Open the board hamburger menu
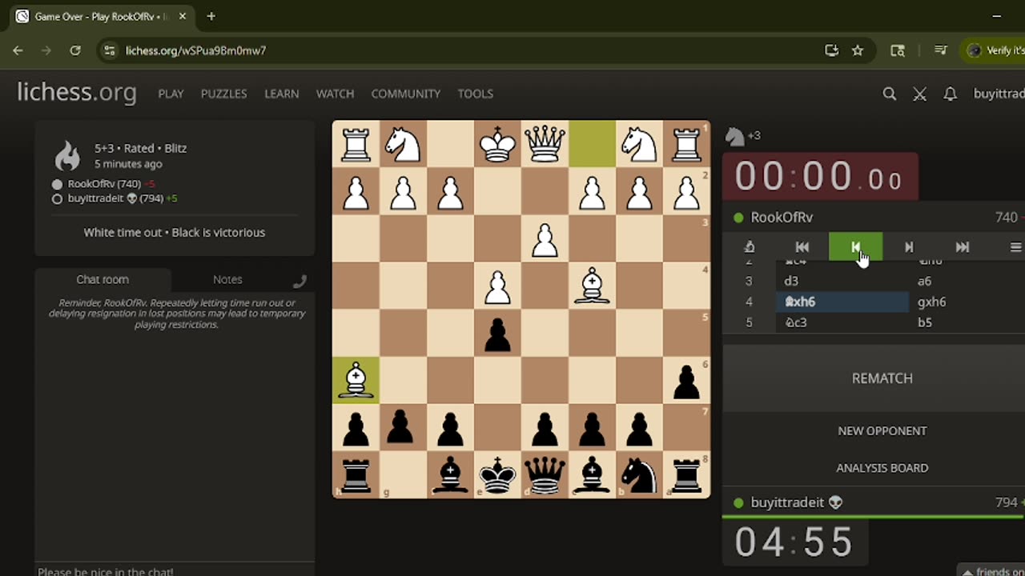Viewport: 1025px width, 576px height. click(1015, 247)
